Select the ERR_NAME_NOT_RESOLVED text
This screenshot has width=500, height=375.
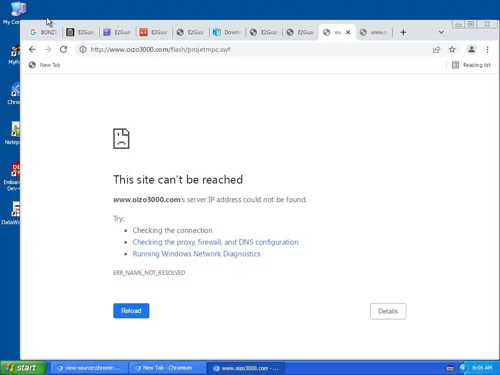[149, 273]
